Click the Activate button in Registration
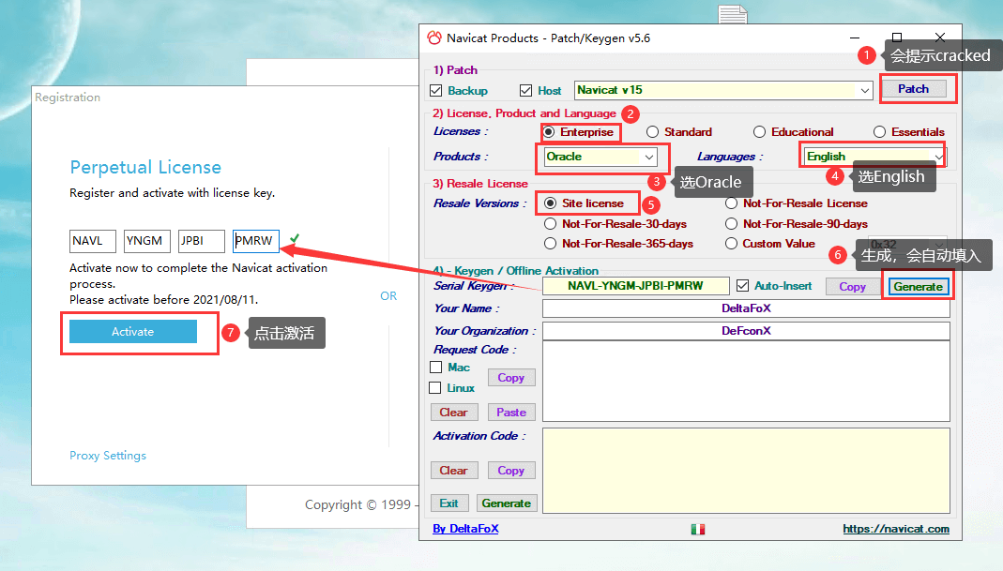1003x571 pixels. [133, 331]
